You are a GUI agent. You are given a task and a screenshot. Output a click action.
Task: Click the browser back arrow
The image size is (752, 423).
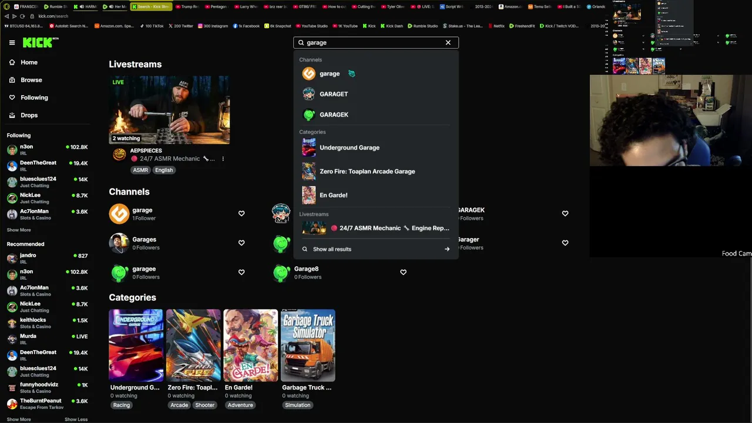tap(6, 16)
